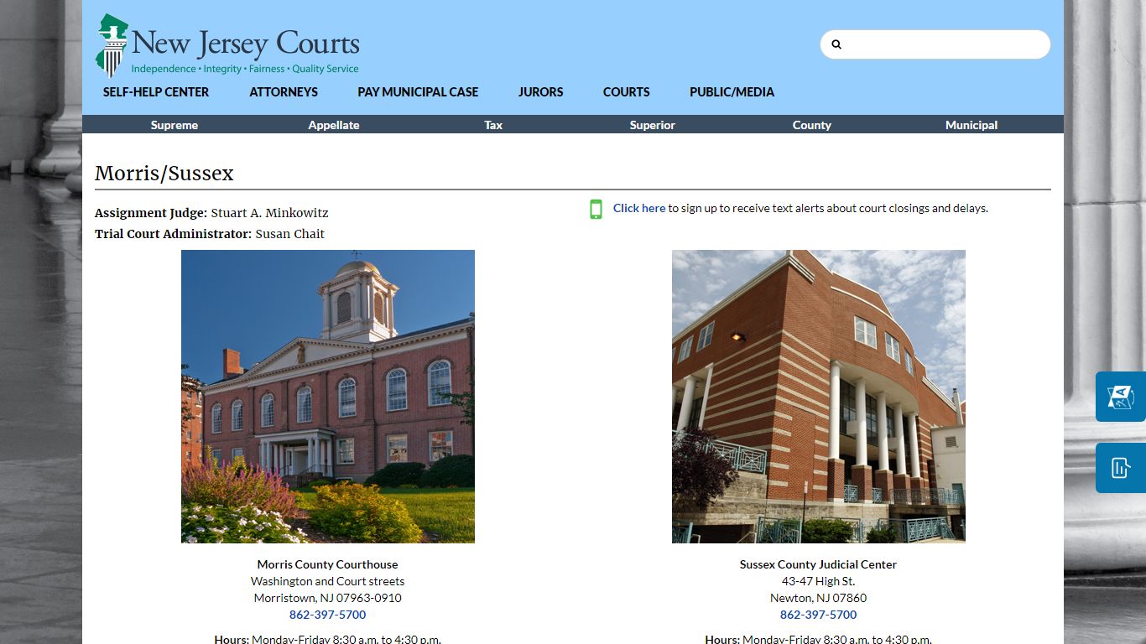Click the New Jersey Courts logo
This screenshot has height=644, width=1146.
click(x=227, y=45)
